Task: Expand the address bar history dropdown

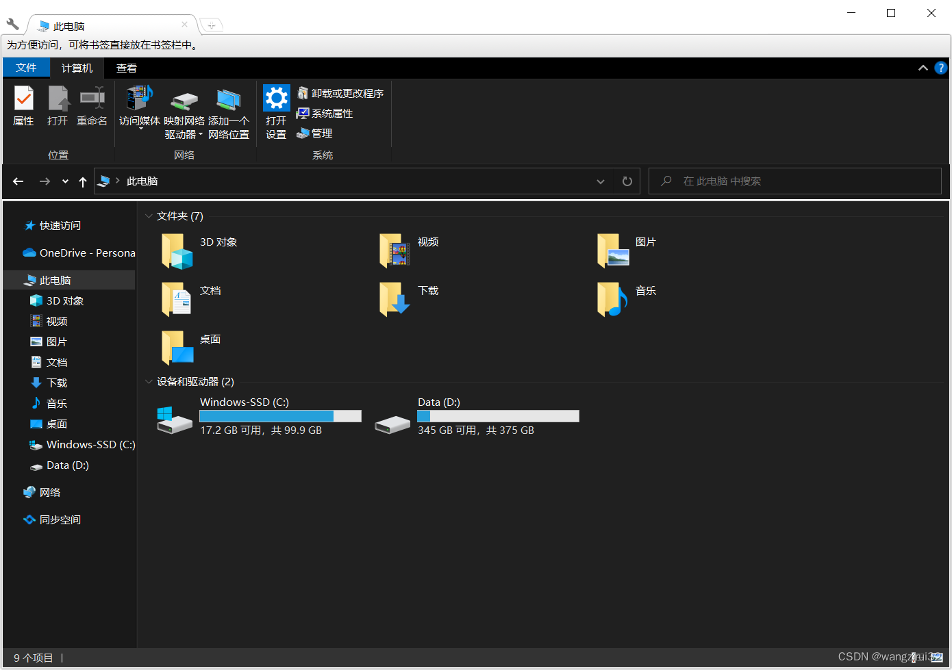Action: (601, 181)
